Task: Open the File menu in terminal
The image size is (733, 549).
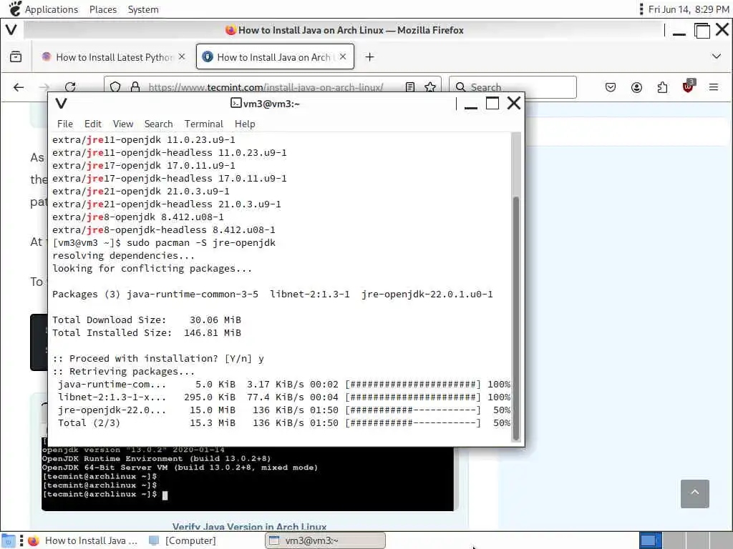Action: click(65, 124)
